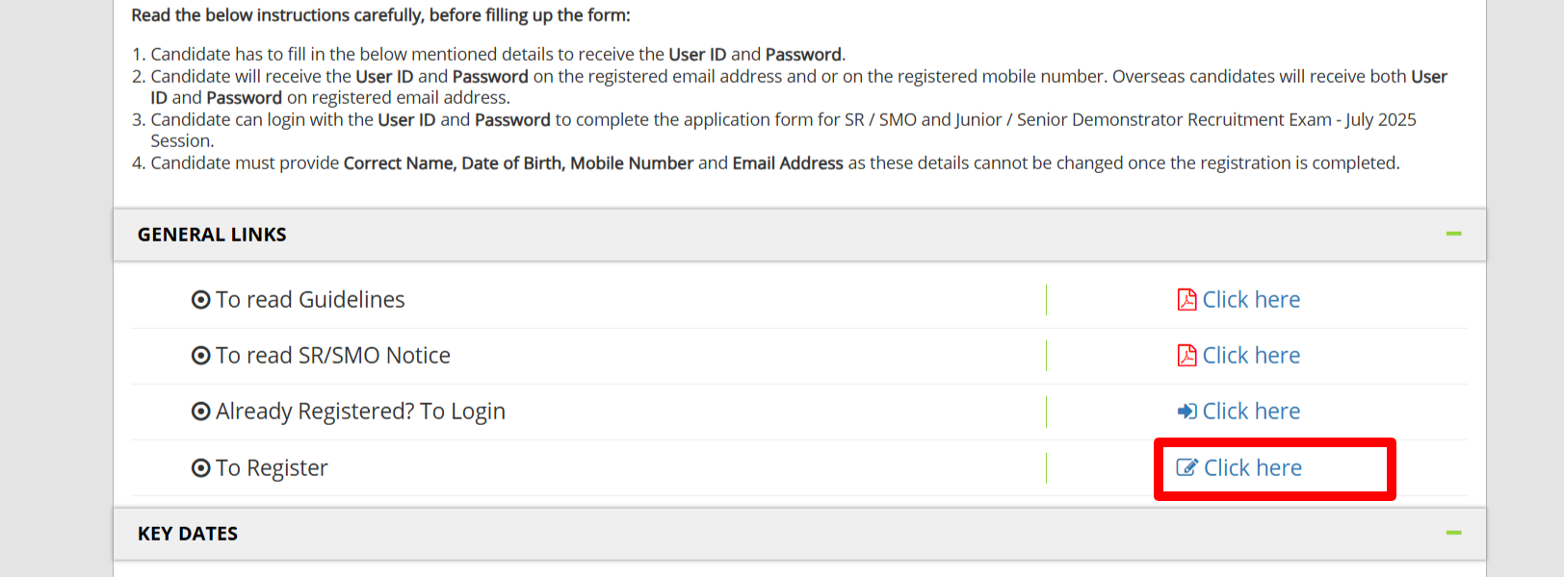Click the KEY DATES section header
1564x577 pixels.
point(187,533)
